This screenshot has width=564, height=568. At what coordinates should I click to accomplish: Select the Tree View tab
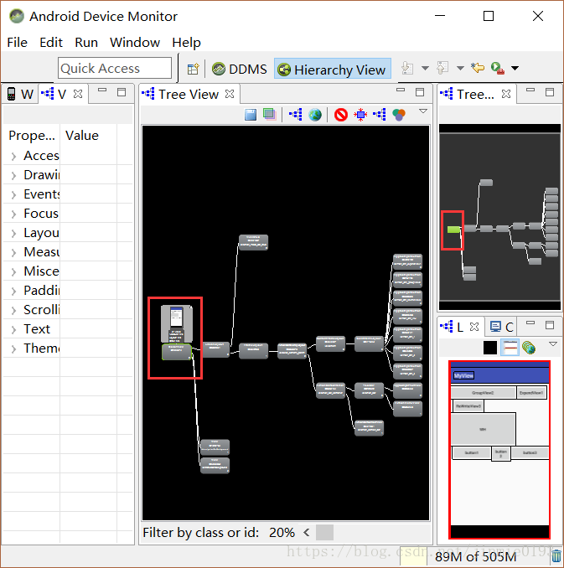(189, 94)
